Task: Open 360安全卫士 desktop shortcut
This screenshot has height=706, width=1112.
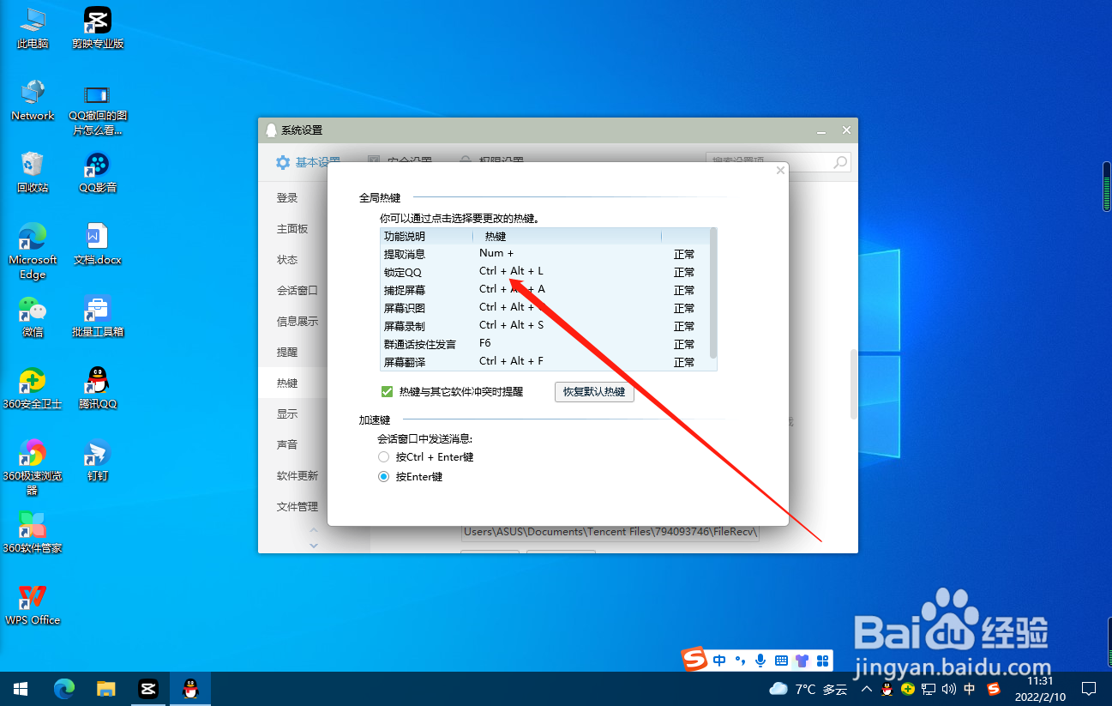Action: click(x=33, y=389)
